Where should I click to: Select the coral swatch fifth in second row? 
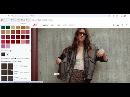pos(23,32)
